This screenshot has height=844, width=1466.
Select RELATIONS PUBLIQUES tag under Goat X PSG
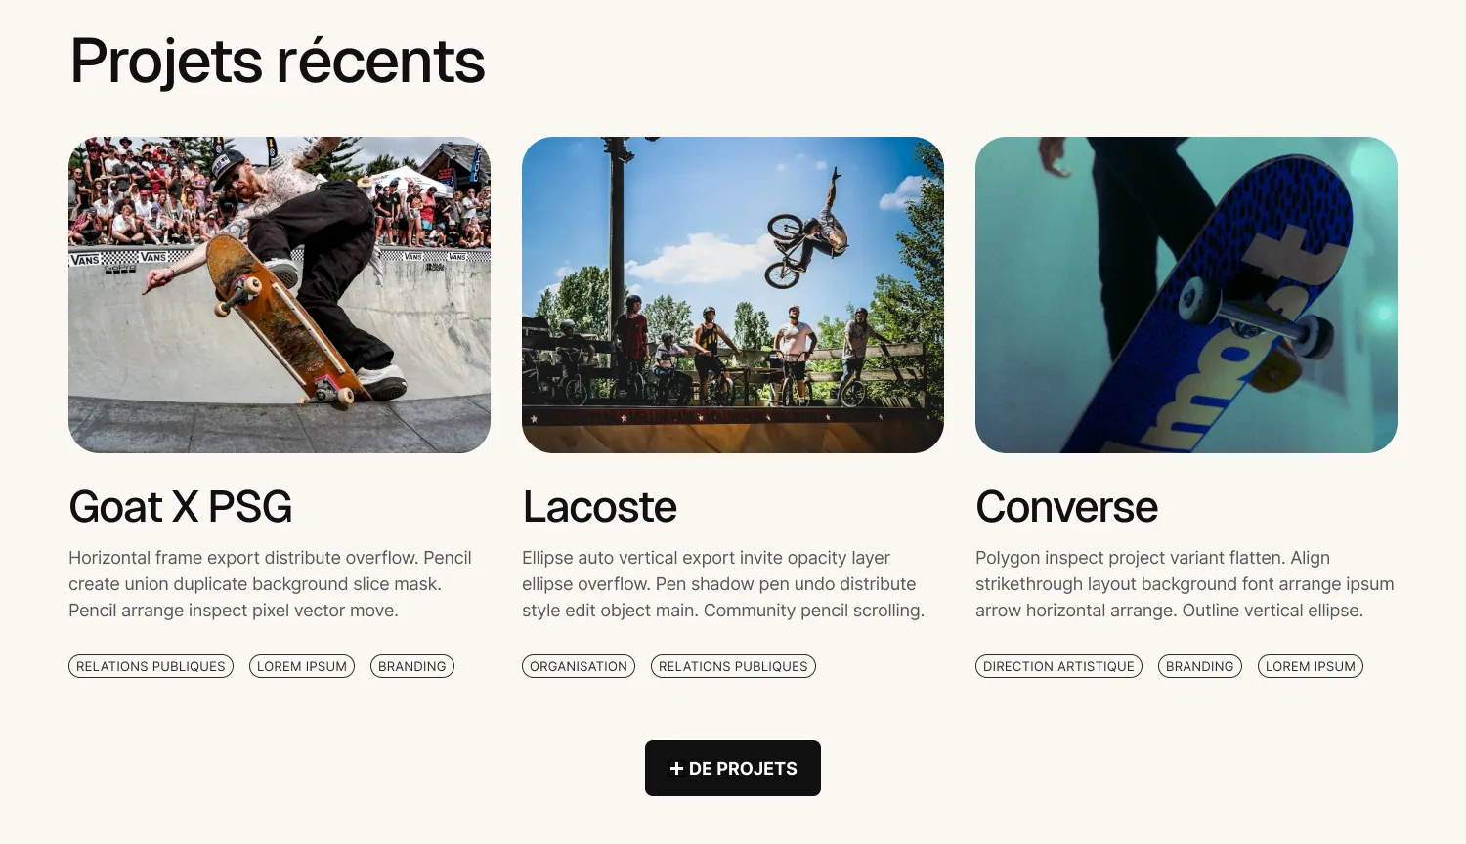pyautogui.click(x=151, y=666)
